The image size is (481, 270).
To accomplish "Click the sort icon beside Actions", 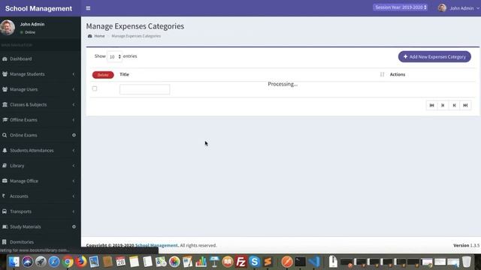I will point(382,74).
